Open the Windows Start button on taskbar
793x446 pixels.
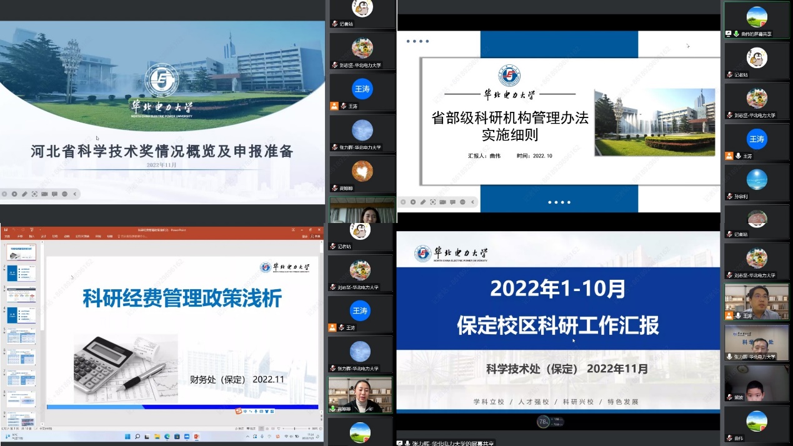[x=127, y=437]
